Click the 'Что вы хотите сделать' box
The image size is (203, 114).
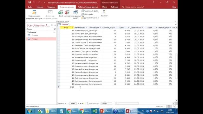coord(133,7)
